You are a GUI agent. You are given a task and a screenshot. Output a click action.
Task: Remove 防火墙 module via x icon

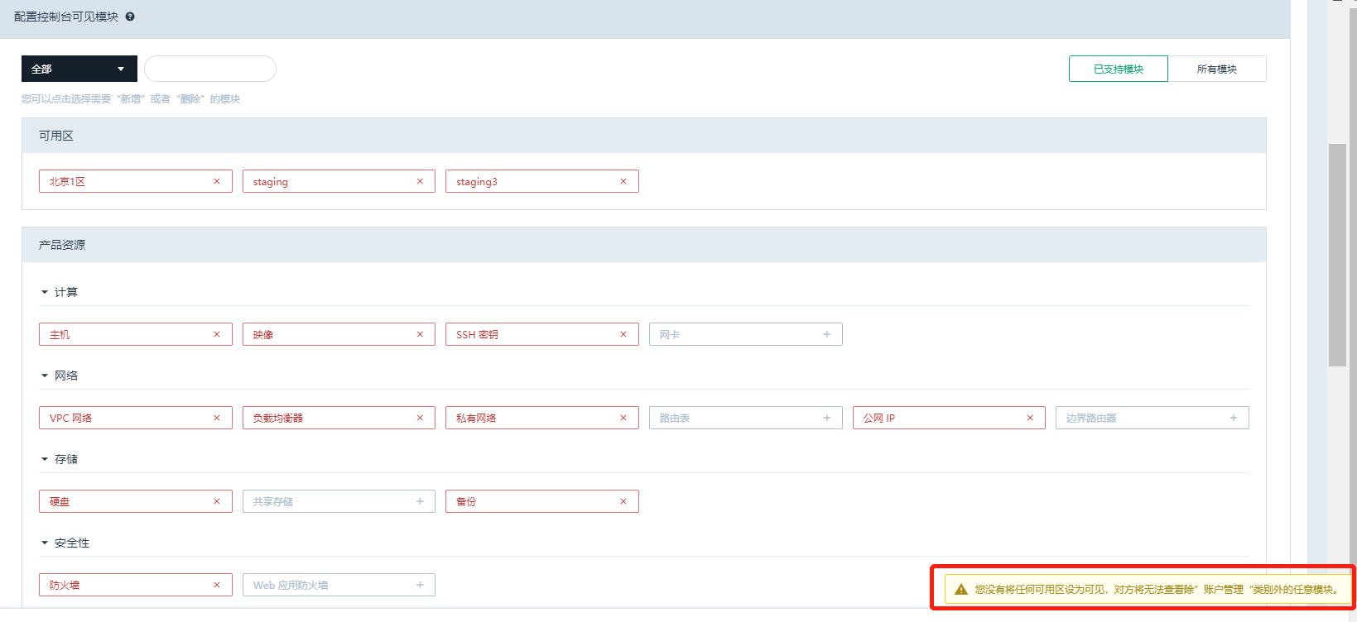[217, 585]
